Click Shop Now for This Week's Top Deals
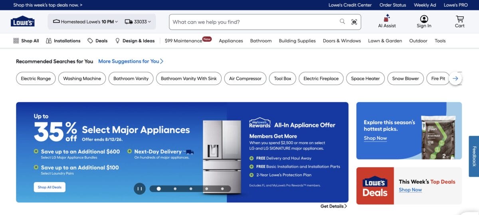The image size is (479, 215). [410, 190]
